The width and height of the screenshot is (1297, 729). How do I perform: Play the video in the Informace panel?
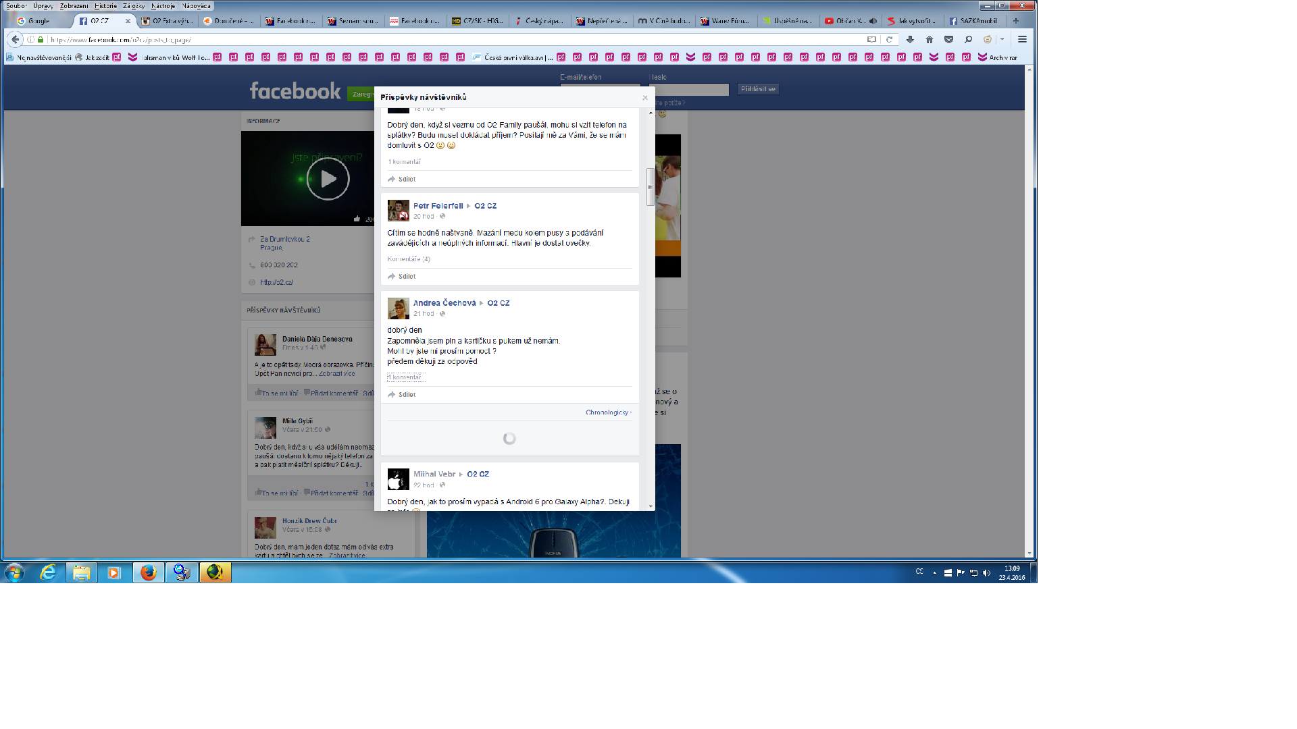tap(328, 179)
